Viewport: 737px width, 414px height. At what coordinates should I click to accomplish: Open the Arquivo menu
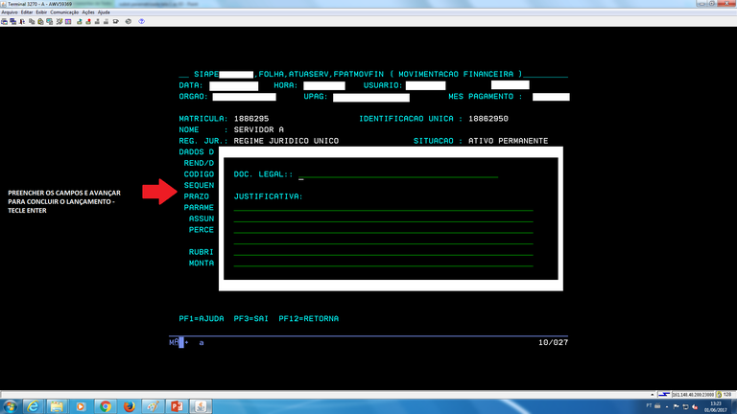(x=10, y=12)
